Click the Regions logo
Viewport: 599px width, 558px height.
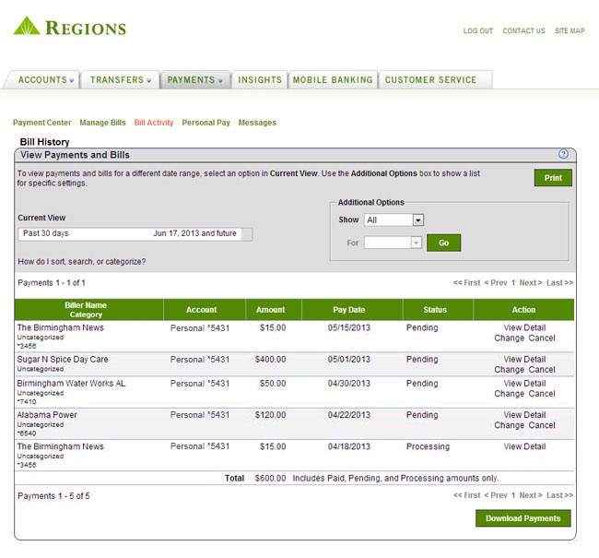69,27
